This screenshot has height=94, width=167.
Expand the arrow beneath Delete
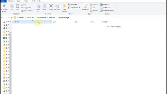tap(51, 11)
